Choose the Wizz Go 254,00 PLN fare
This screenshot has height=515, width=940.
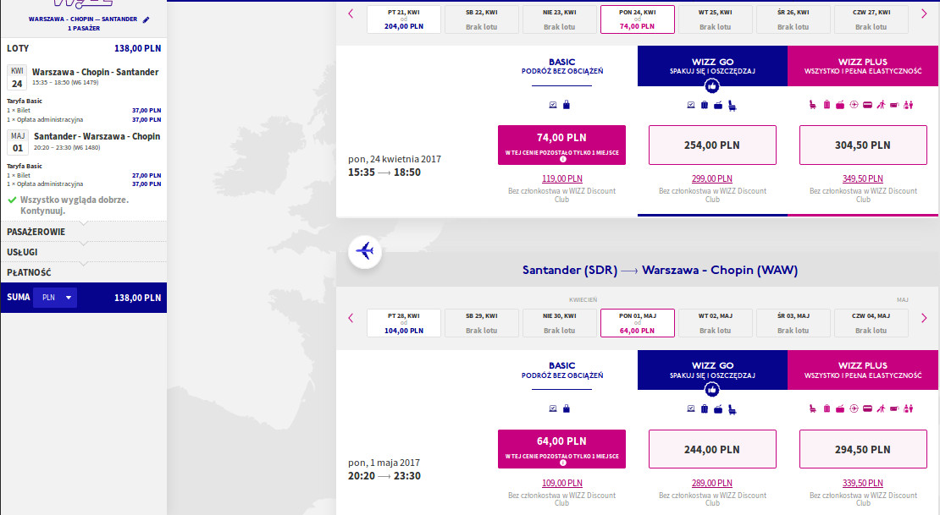click(x=712, y=145)
